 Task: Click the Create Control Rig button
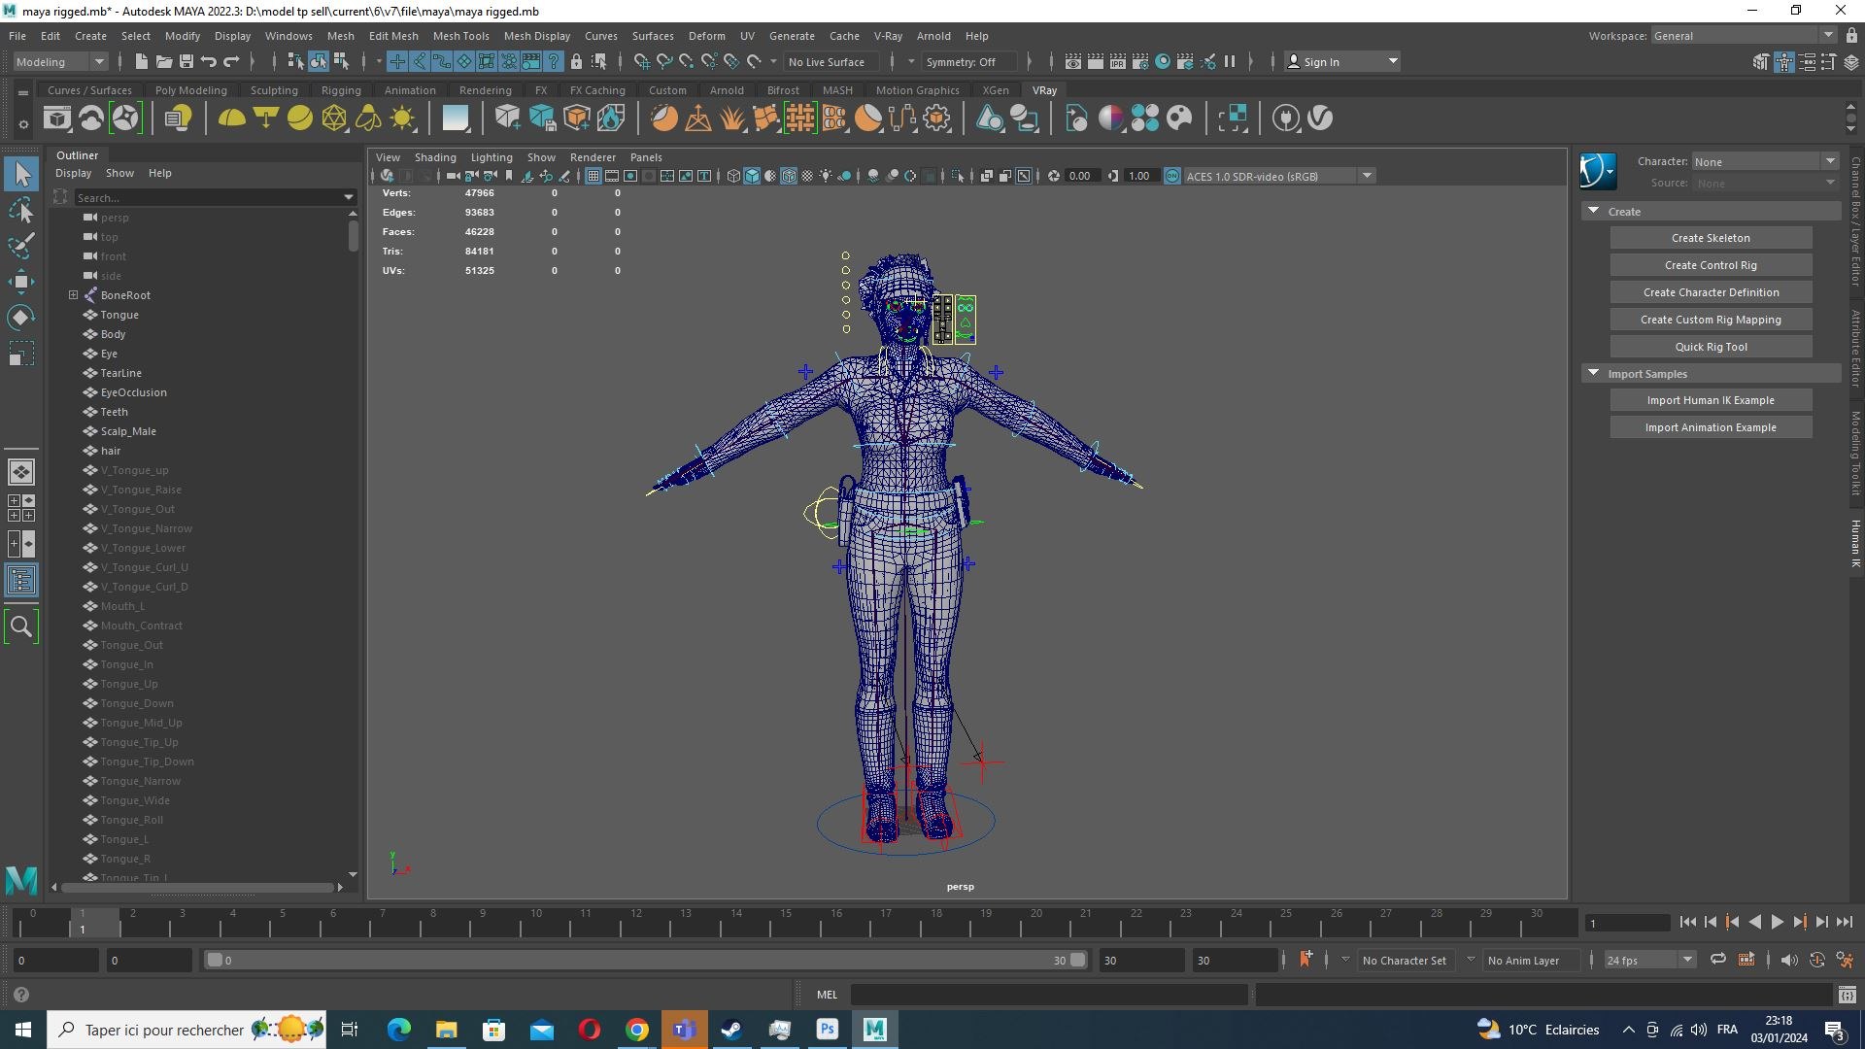tap(1710, 265)
